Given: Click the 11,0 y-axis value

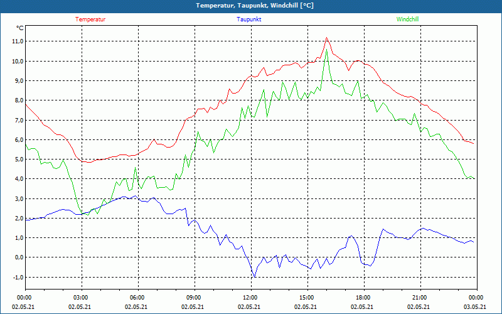Looking at the screenshot, I should [17, 41].
